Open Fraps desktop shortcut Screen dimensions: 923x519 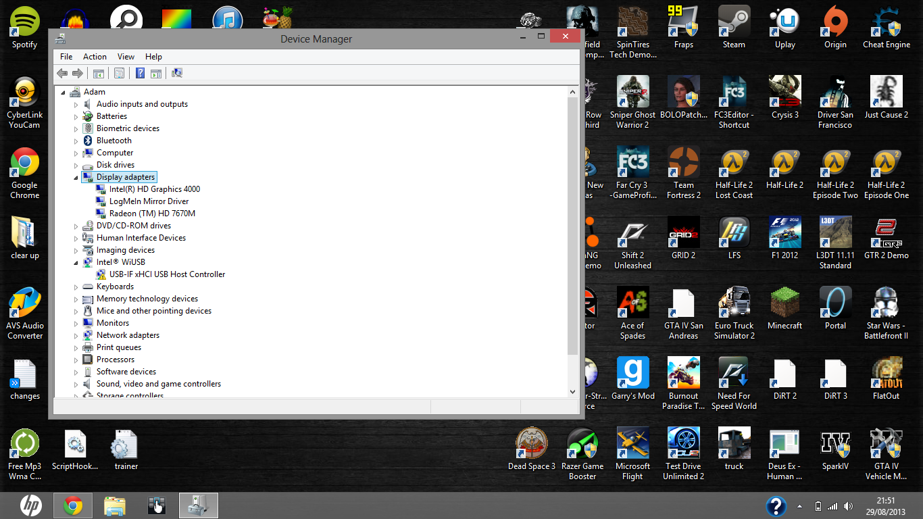point(684,28)
